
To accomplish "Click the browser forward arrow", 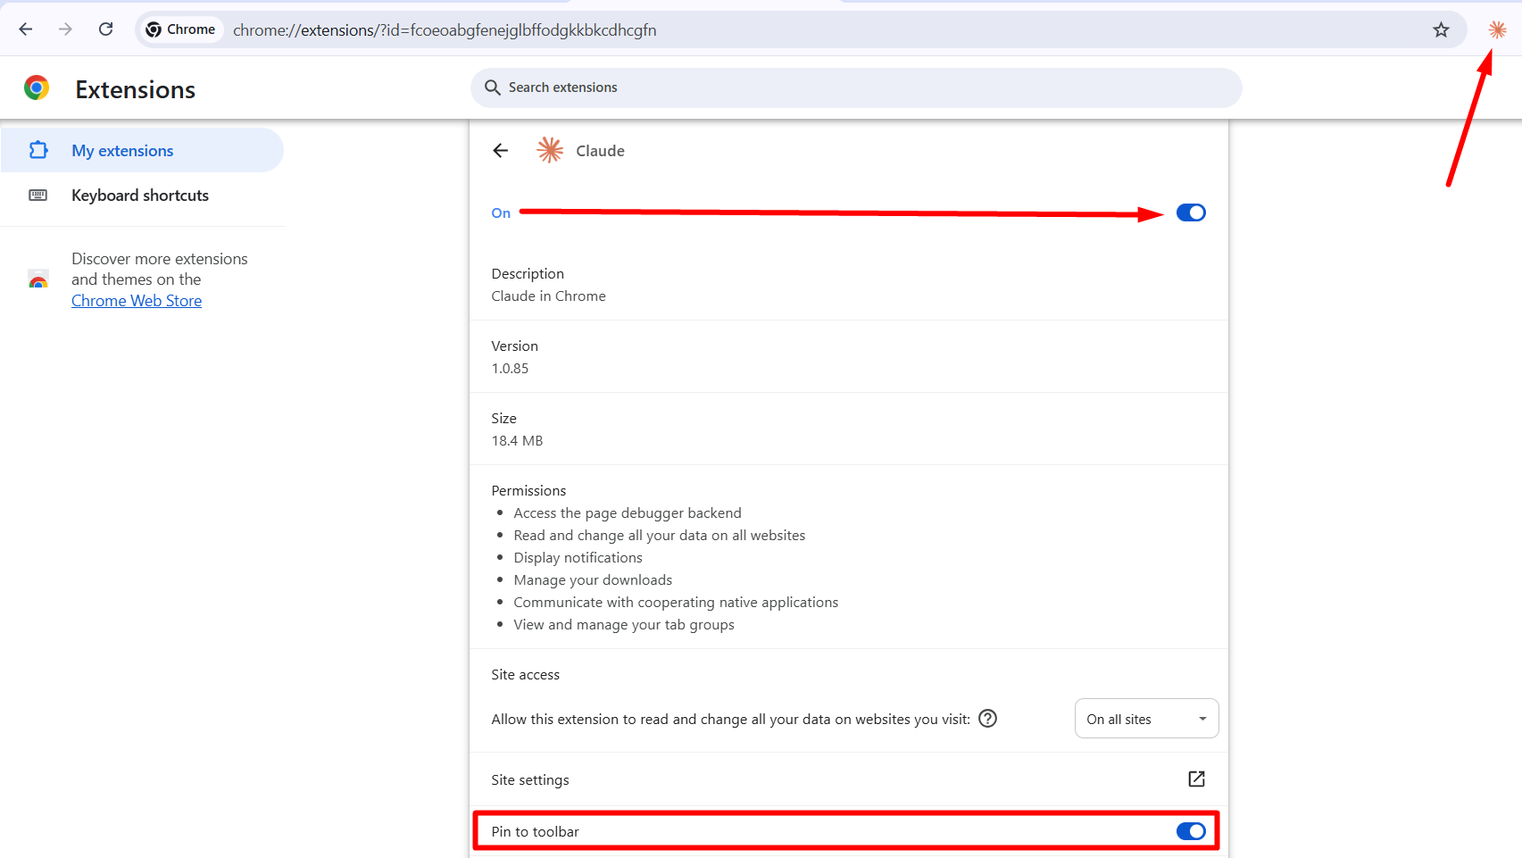I will coord(65,29).
